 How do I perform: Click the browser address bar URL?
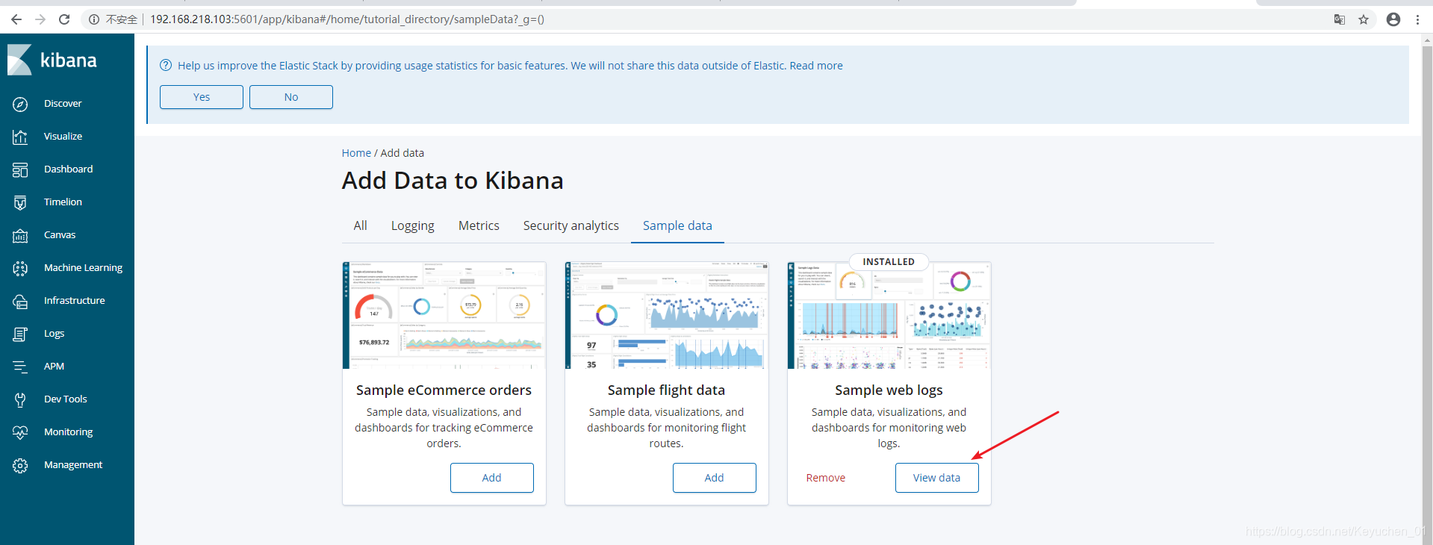(347, 19)
